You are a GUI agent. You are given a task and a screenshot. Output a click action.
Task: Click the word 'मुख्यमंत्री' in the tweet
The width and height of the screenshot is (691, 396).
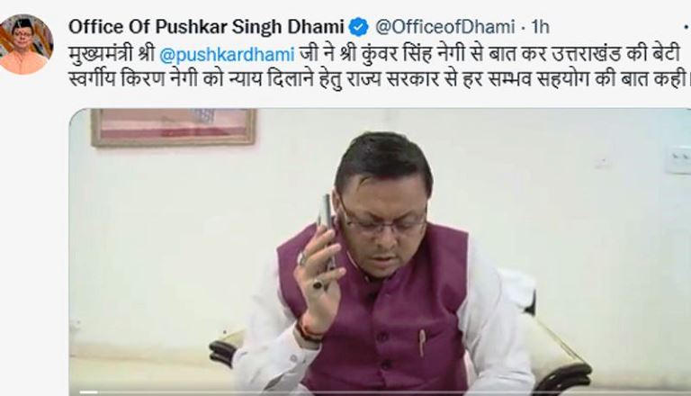coord(101,55)
